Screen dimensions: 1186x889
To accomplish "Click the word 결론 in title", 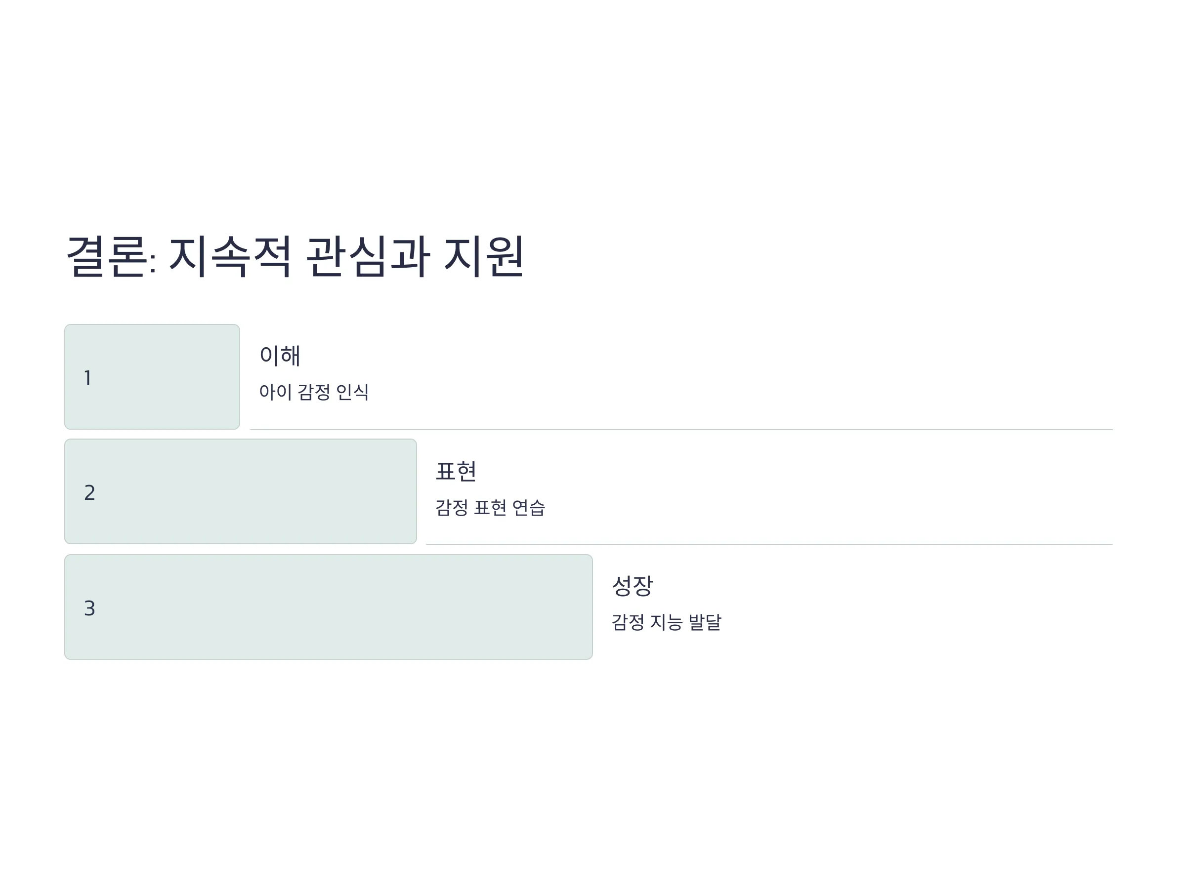I will tap(106, 256).
